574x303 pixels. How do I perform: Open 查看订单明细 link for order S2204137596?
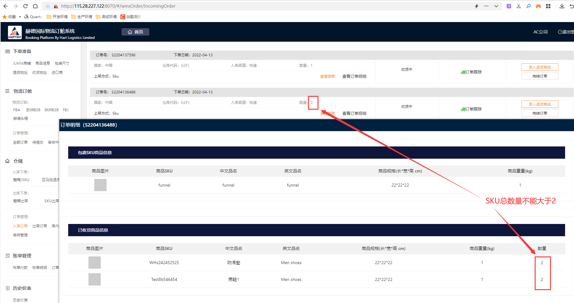(x=354, y=76)
